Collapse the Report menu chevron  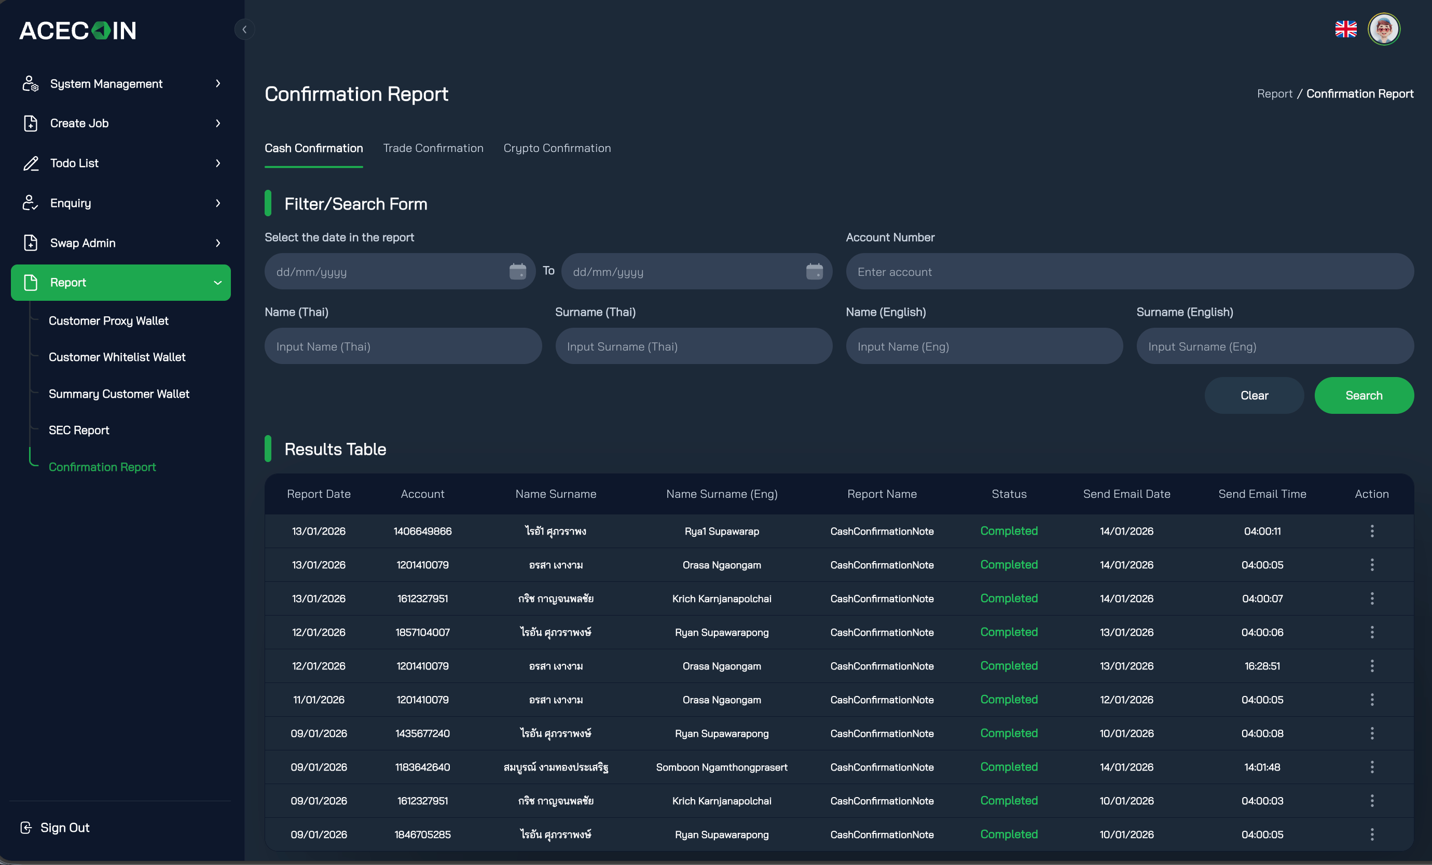[218, 282]
